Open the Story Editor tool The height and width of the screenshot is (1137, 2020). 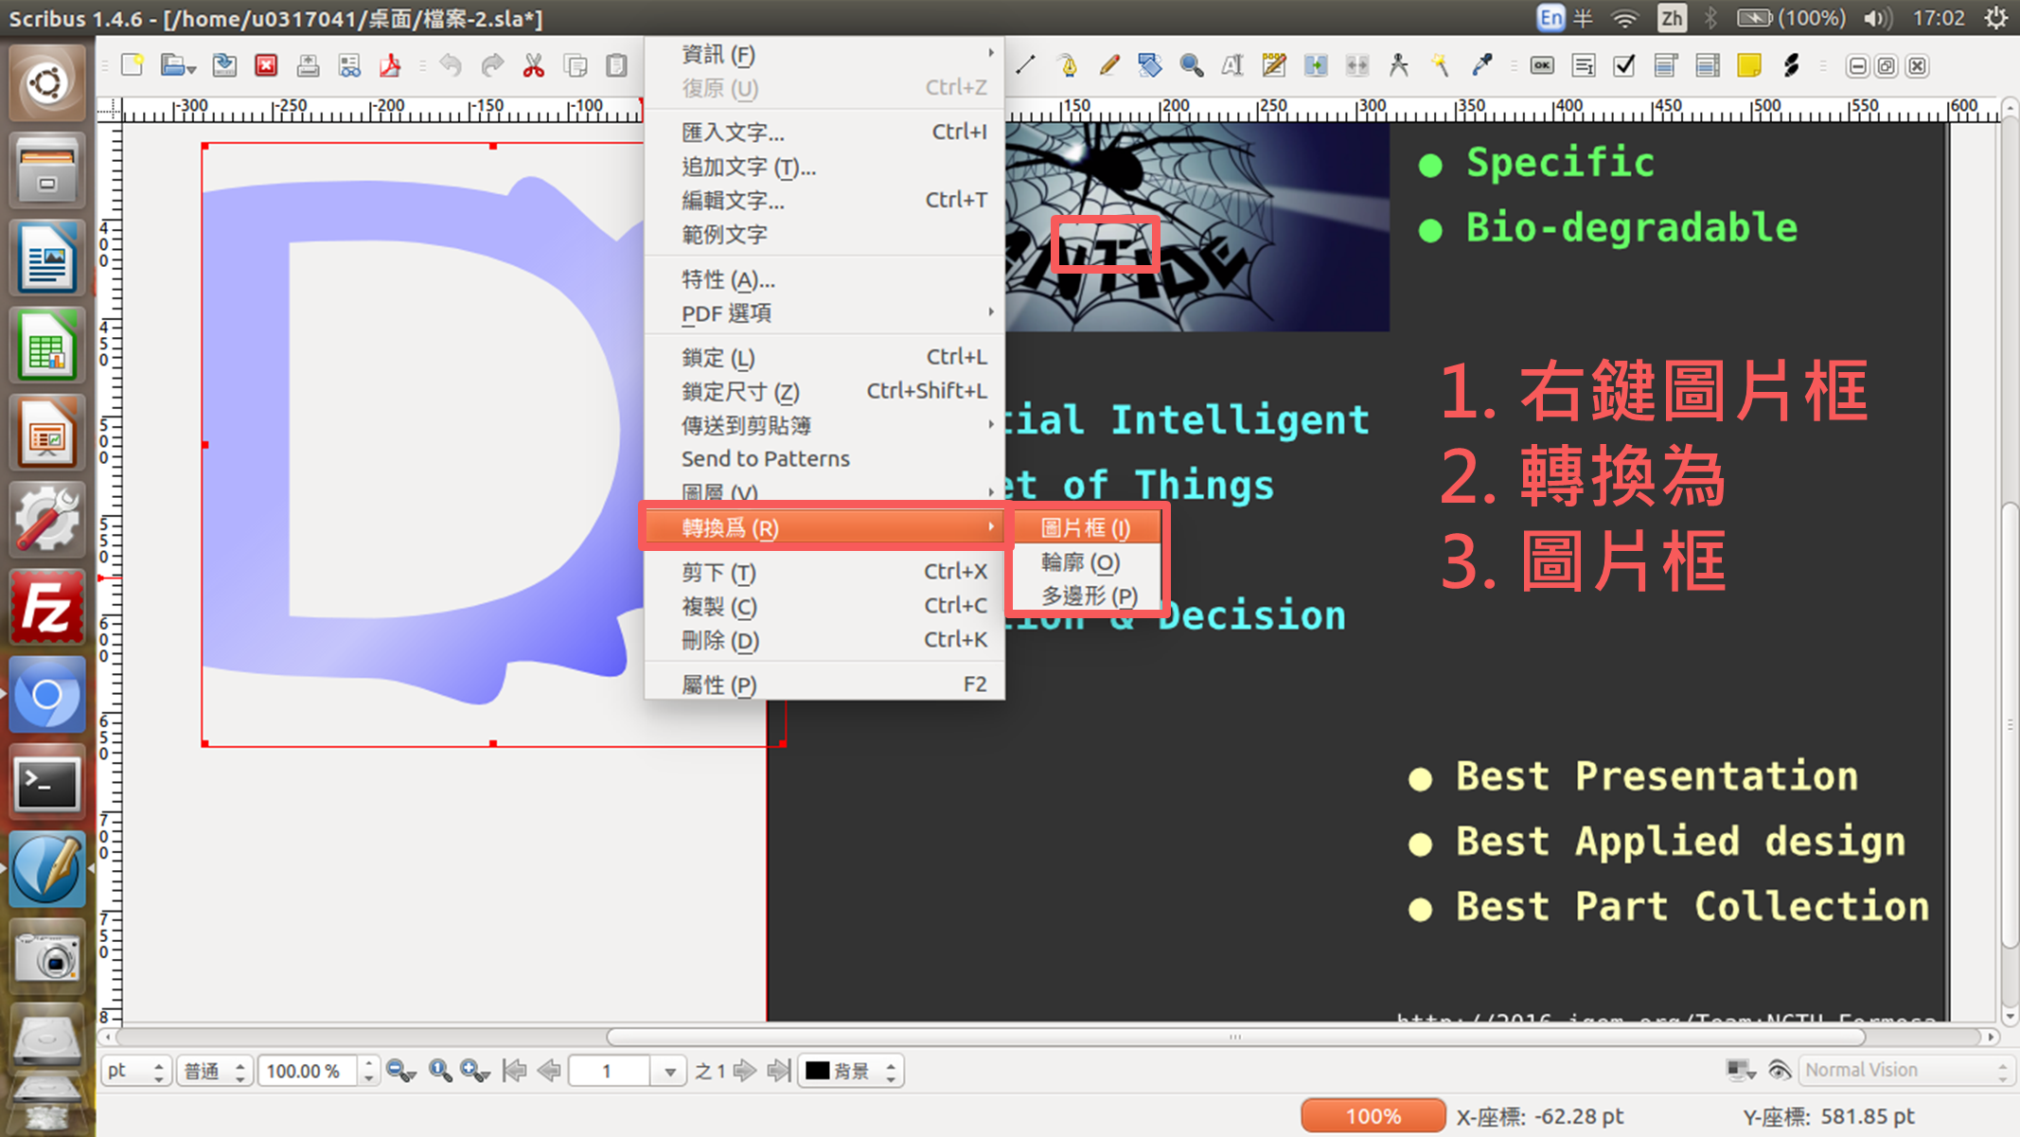coord(1274,65)
